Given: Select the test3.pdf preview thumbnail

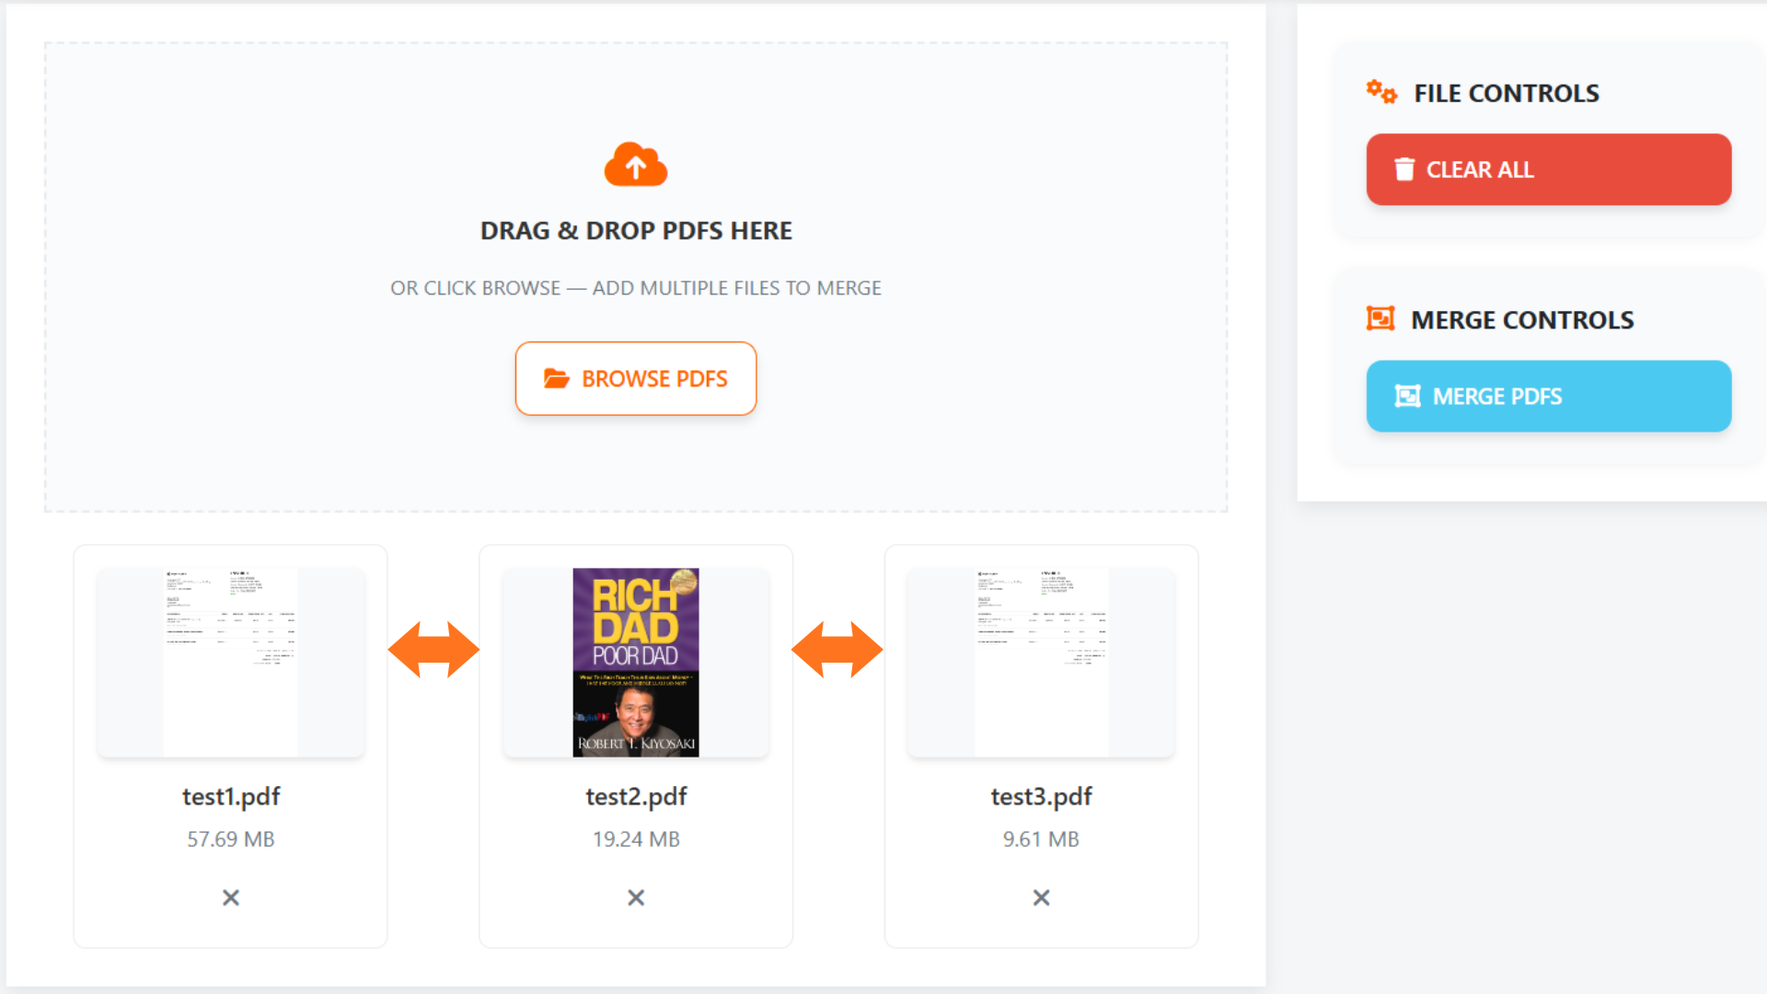Looking at the screenshot, I should pos(1041,663).
